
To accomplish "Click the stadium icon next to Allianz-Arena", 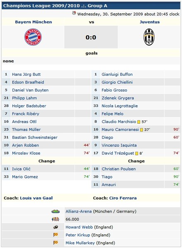I will [56, 211].
